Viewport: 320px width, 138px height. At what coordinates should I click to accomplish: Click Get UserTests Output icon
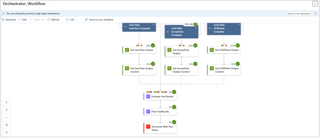coord(127,50)
